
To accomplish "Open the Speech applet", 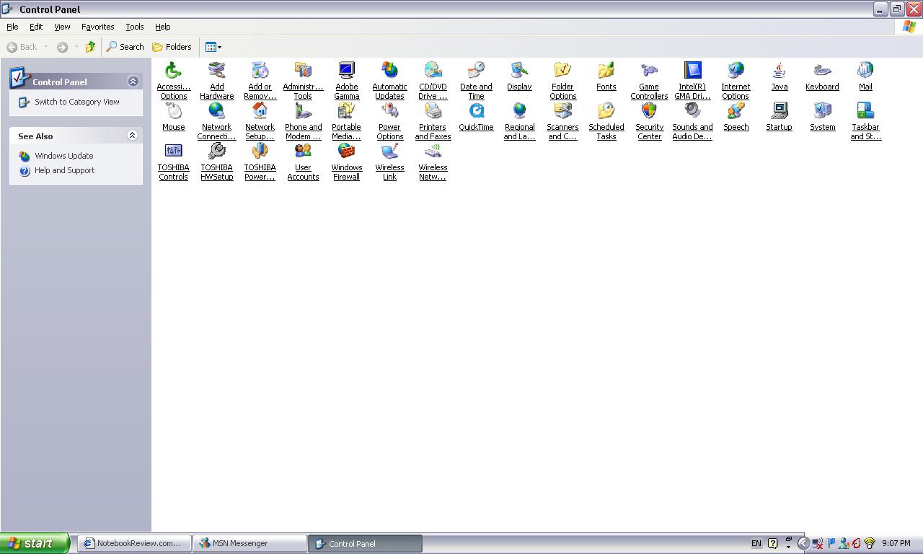I will 736,111.
